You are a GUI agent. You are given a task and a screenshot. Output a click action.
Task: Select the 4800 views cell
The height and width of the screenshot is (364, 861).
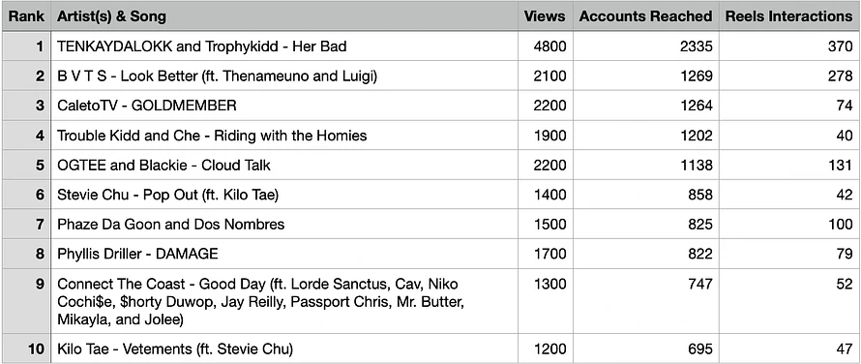click(545, 46)
